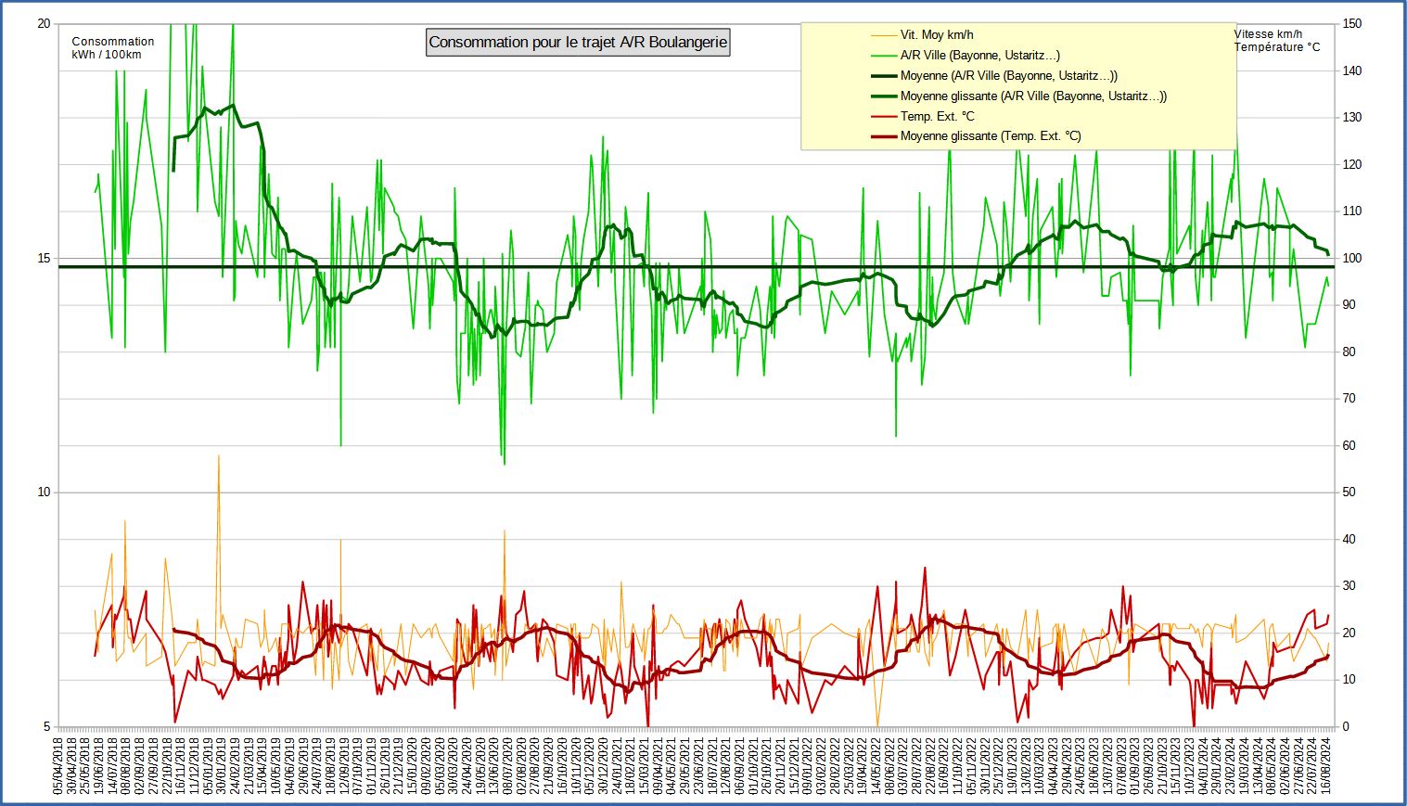Screen dimensions: 1407x806
Task: Click legend entry 'Vit. Moy km/h'
Action: coord(937,35)
